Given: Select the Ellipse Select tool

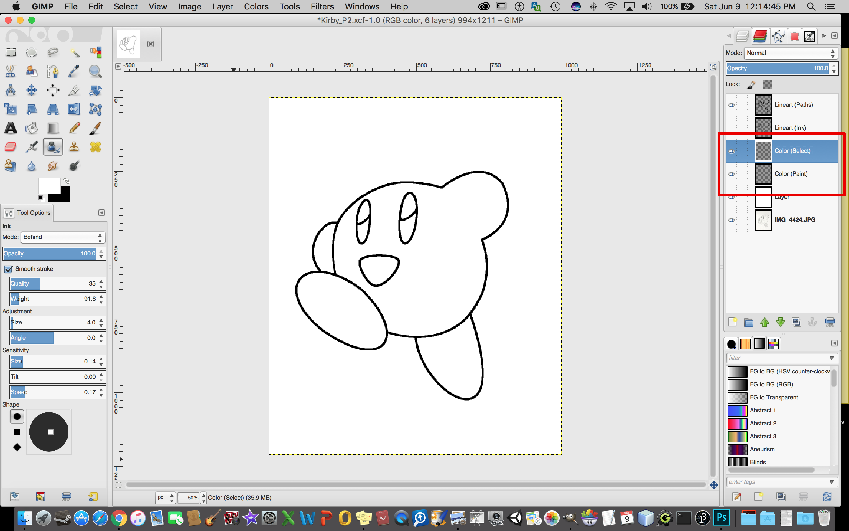Looking at the screenshot, I should pos(32,53).
